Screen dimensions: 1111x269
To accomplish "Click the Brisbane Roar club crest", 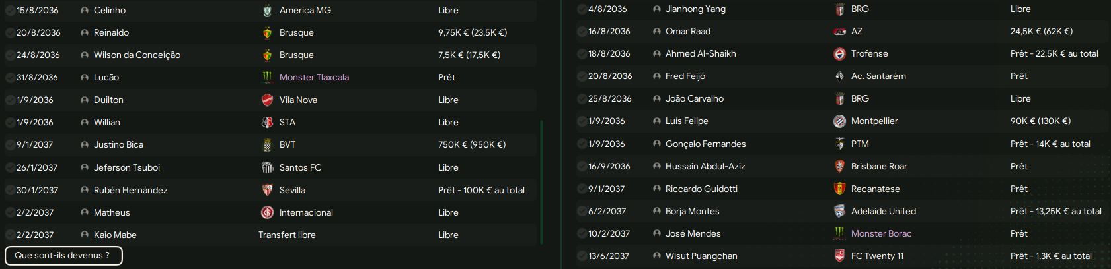I will (839, 166).
